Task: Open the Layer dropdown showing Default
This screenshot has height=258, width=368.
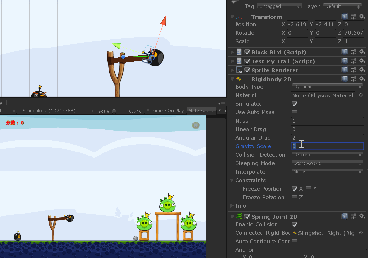Action: point(342,6)
